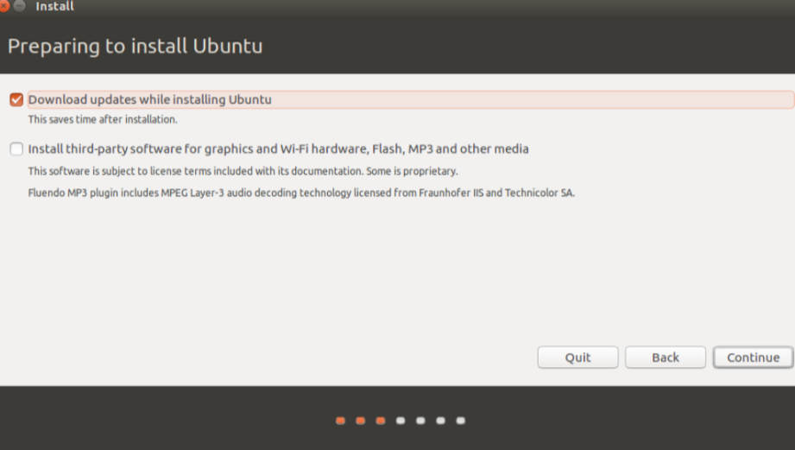
Task: Click the red window close button
Action: click(3, 6)
